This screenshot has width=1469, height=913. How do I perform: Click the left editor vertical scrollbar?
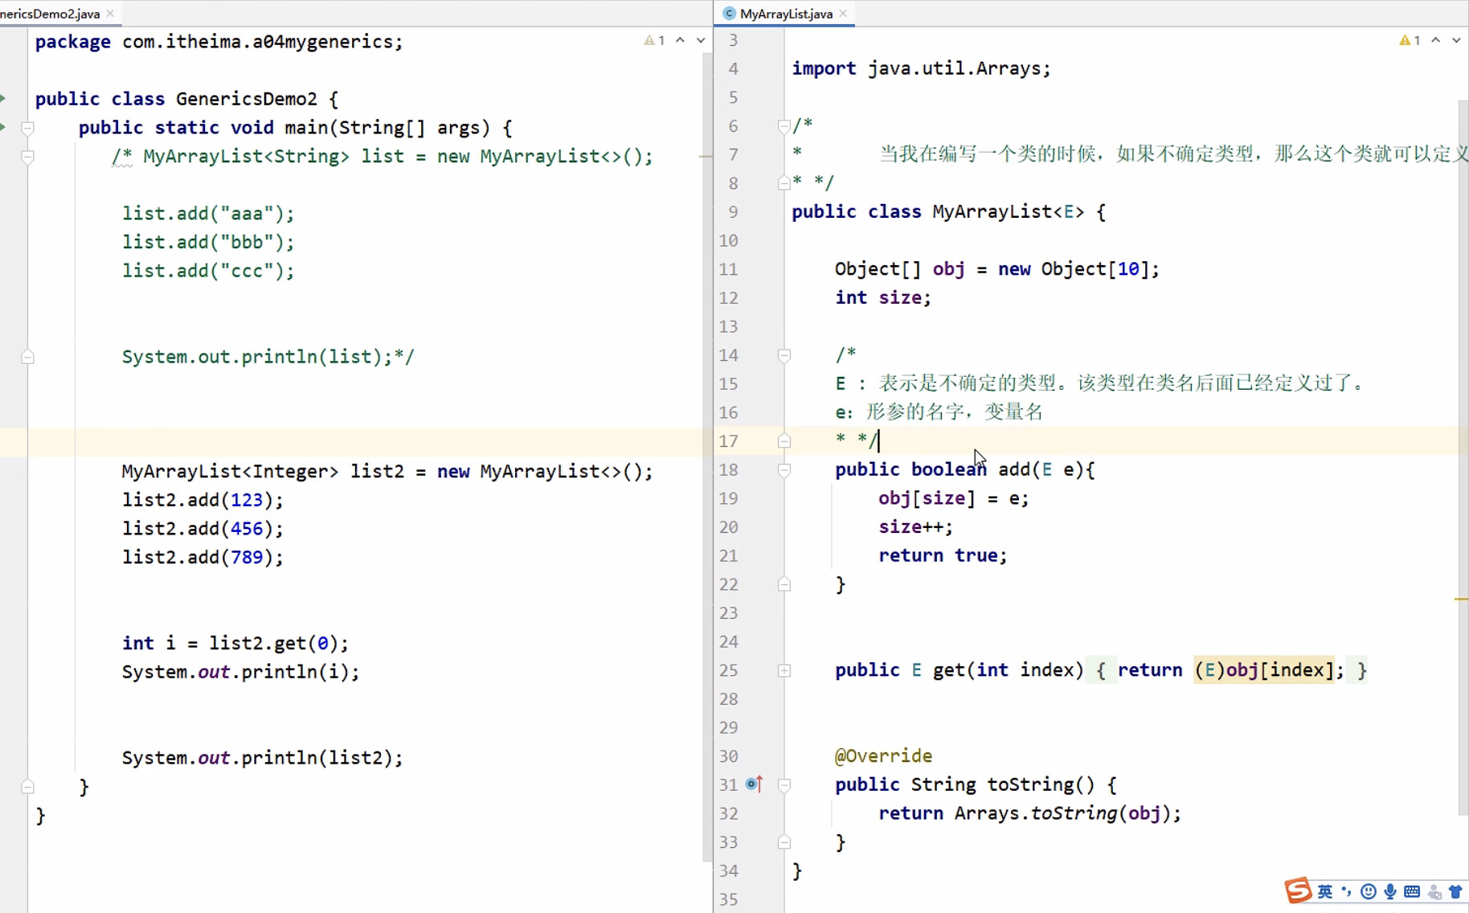point(707,456)
